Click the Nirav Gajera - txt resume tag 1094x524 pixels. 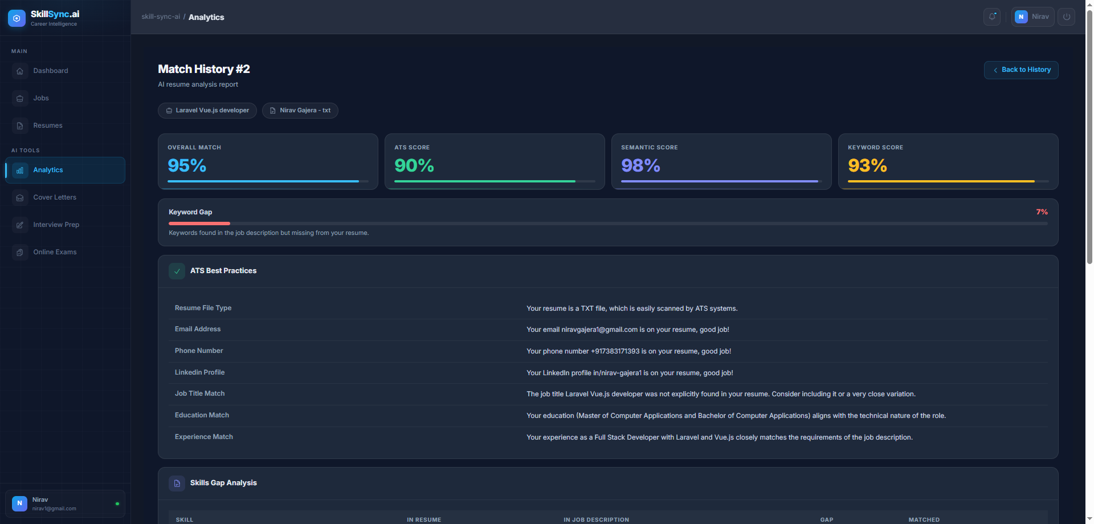pos(300,111)
